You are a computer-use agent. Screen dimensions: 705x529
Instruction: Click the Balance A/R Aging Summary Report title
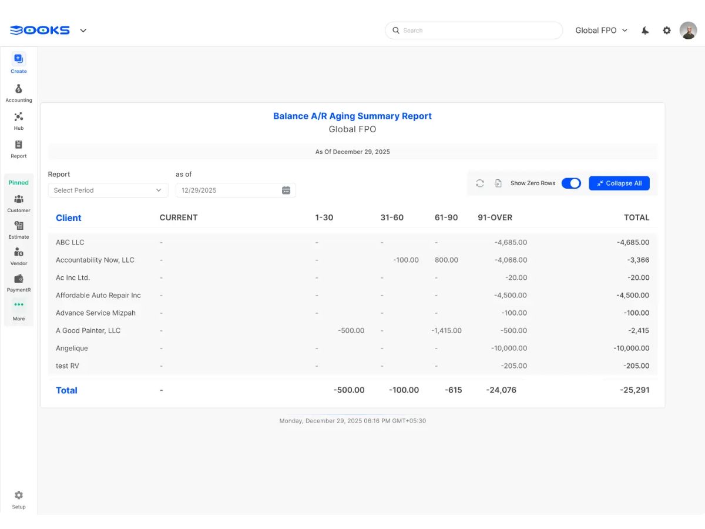tap(352, 116)
